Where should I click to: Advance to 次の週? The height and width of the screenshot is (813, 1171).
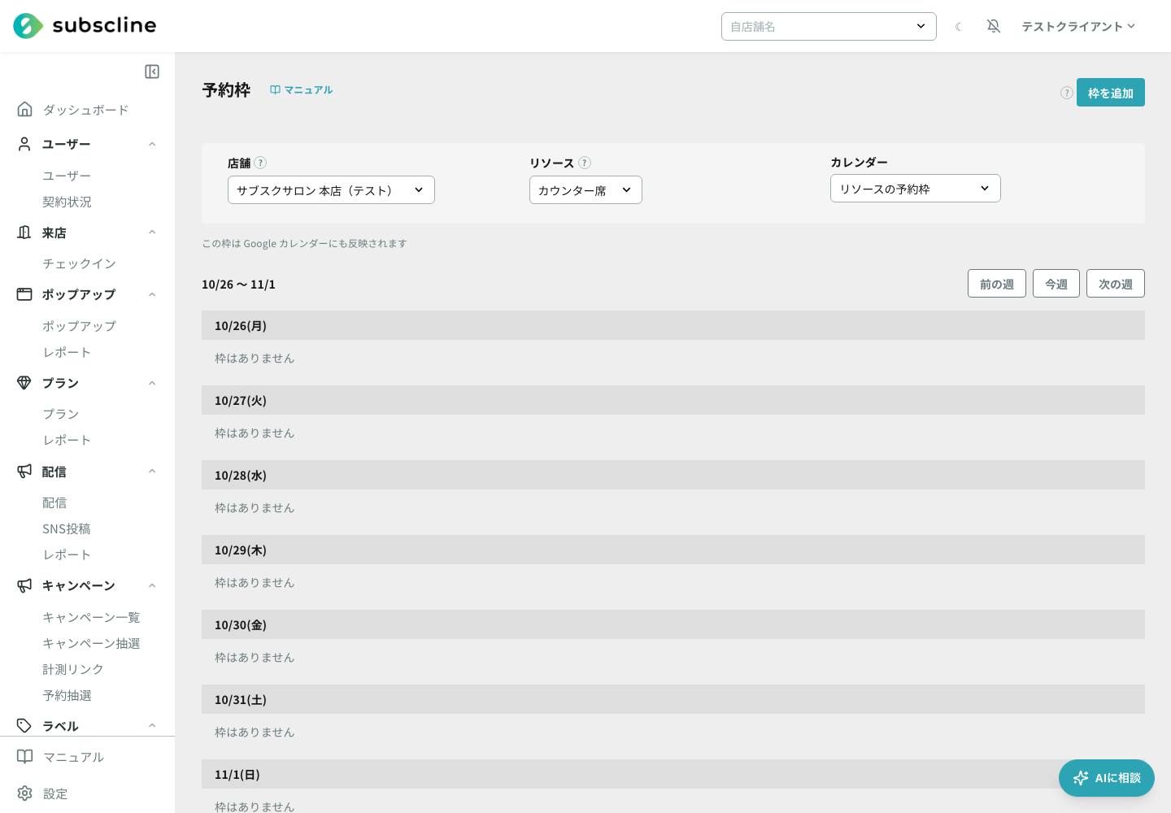1116,284
